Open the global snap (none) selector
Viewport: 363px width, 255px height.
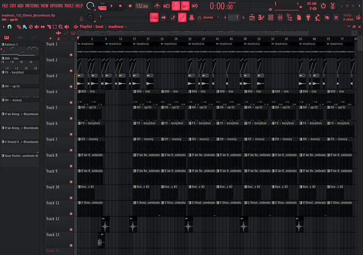tap(210, 18)
